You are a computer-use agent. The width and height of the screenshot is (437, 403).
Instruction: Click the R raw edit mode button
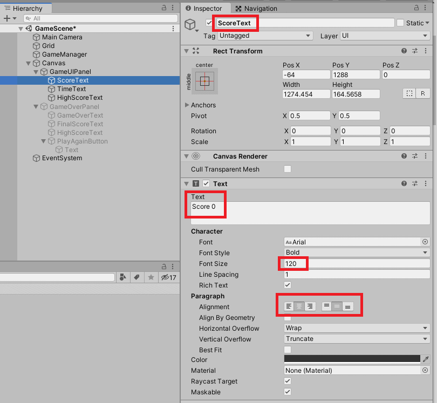pos(424,94)
